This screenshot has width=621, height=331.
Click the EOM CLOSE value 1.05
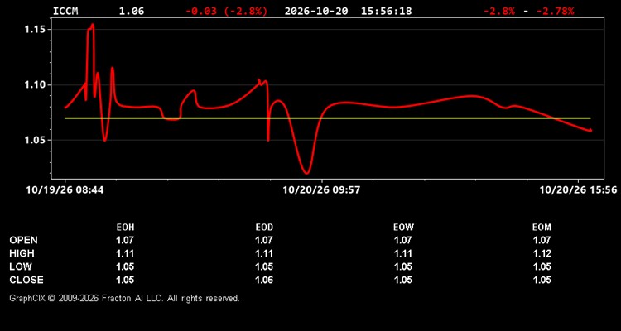[x=542, y=280]
